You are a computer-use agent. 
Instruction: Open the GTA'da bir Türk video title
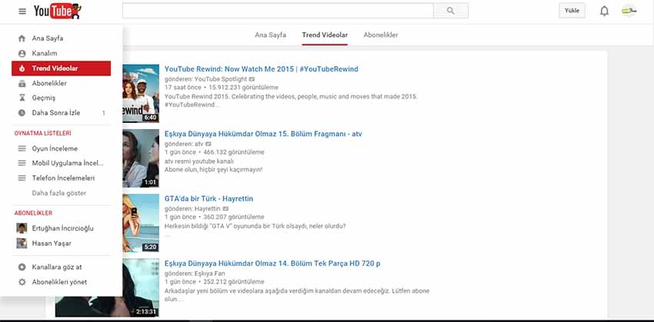click(209, 198)
